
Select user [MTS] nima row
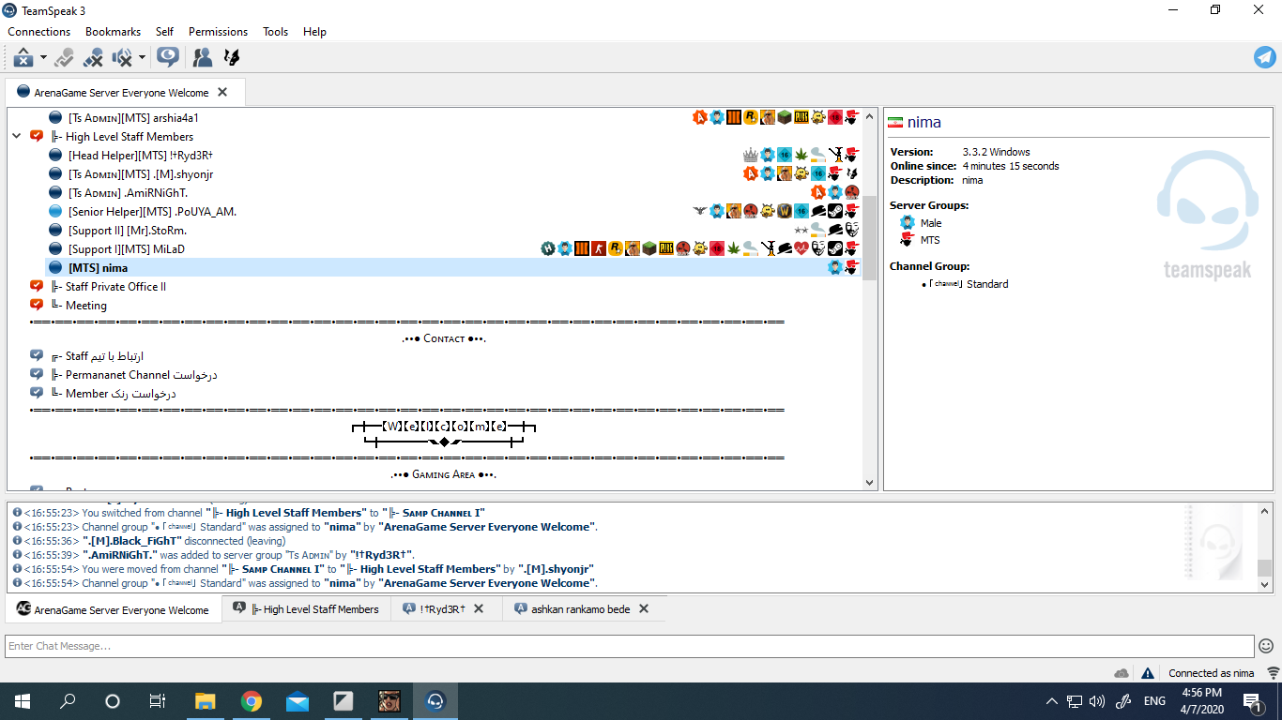(x=453, y=268)
